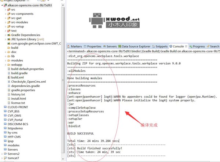Click the CVP_OMS project icon
Screen dimensions: 220x162
coord(5,116)
